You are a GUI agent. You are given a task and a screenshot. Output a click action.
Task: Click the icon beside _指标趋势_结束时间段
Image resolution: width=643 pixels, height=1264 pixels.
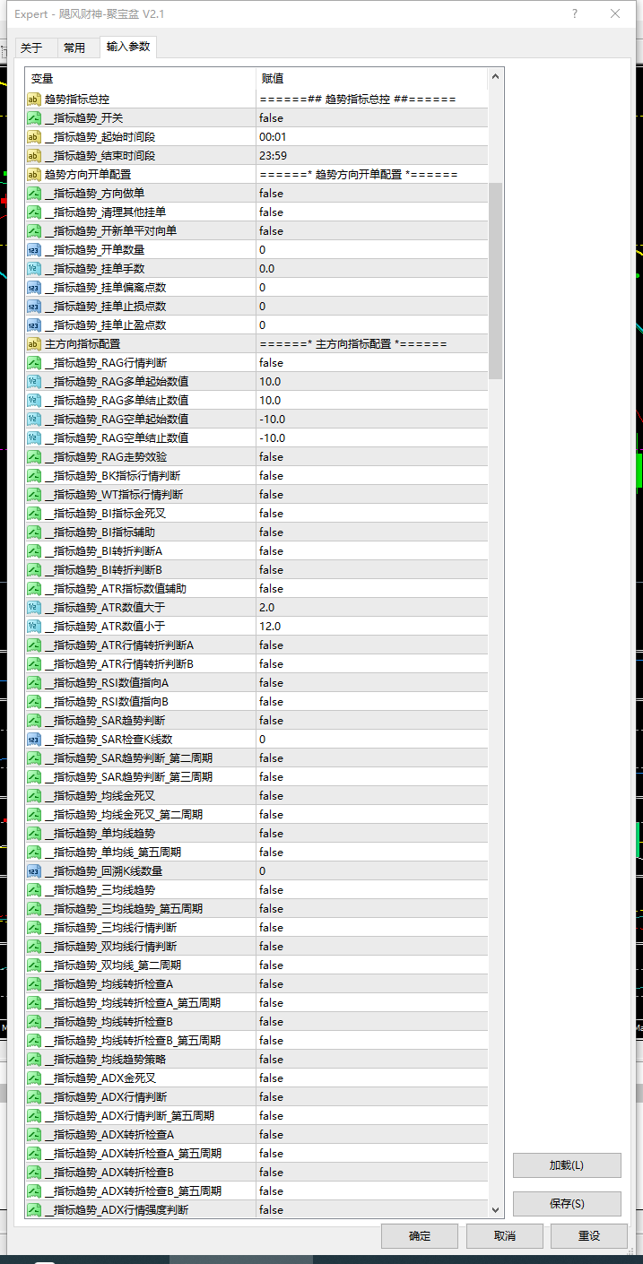pyautogui.click(x=33, y=156)
